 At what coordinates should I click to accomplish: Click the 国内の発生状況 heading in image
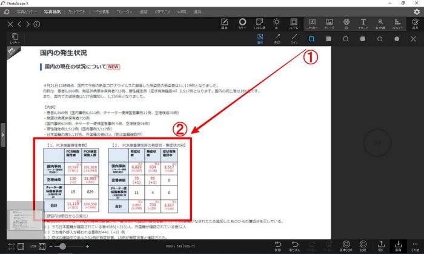63,53
